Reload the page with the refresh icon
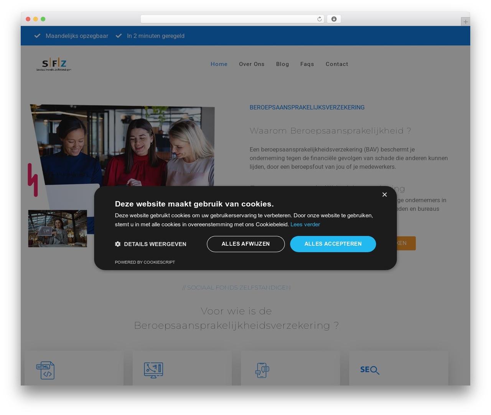Screen dimensions: 491x415 point(319,19)
